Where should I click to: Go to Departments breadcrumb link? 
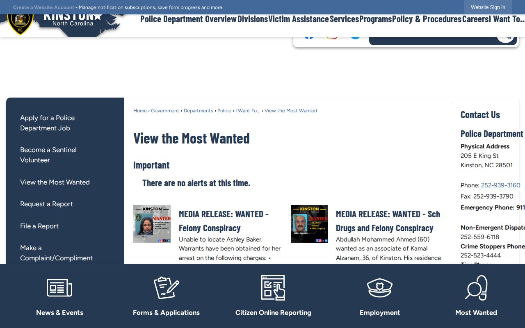199,111
